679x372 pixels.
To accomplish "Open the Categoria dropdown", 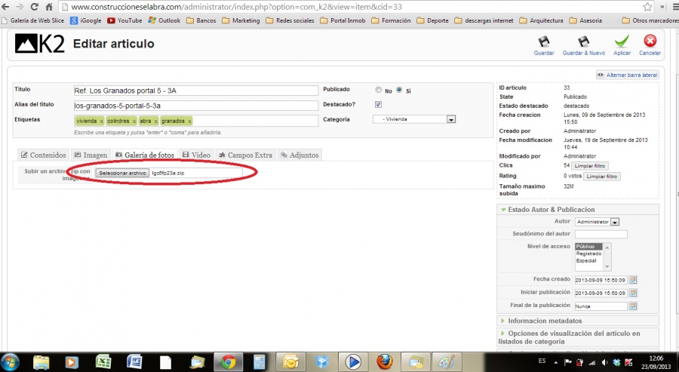I will [414, 119].
